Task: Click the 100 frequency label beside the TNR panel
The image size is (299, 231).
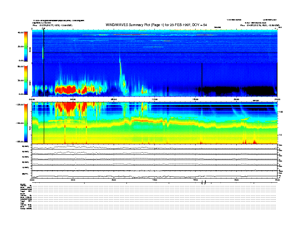Action: (281, 112)
